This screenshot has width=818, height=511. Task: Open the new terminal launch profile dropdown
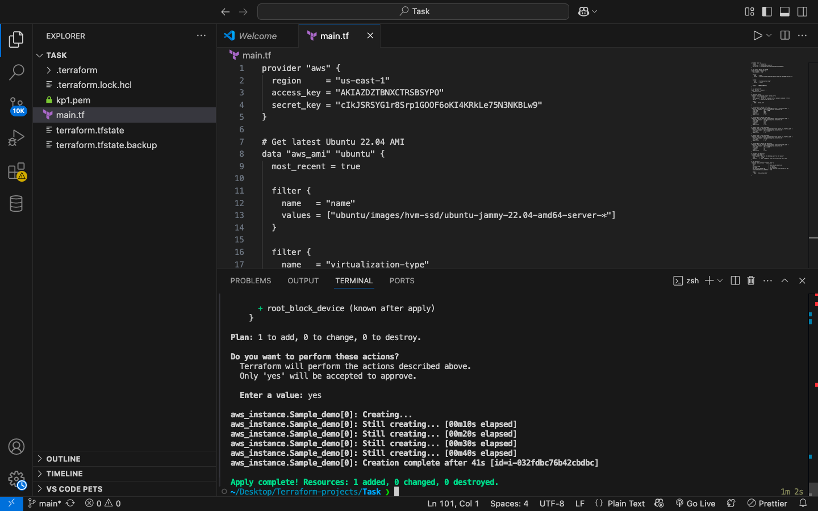pos(720,280)
